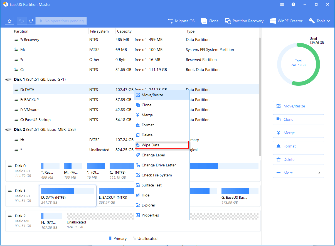Expand the More options chevron

319,173
